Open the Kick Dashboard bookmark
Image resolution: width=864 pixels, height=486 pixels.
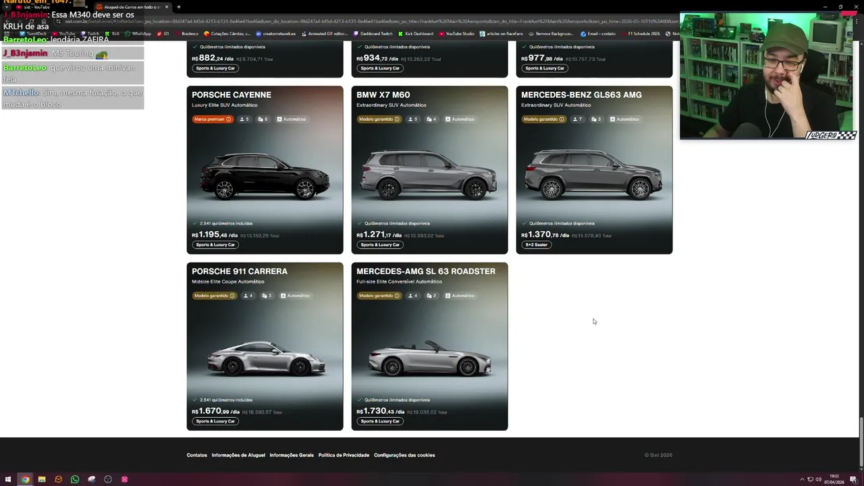(416, 34)
